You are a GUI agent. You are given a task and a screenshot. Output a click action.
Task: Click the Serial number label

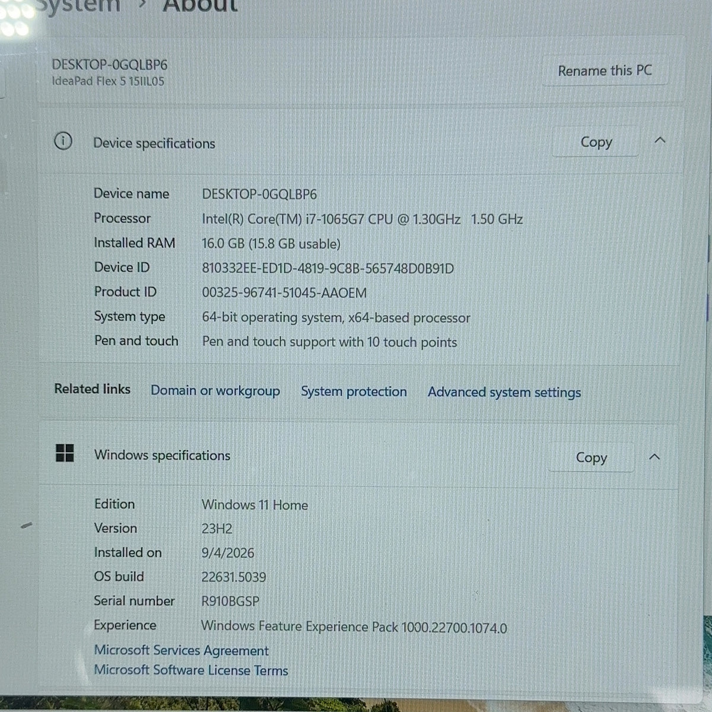click(134, 600)
